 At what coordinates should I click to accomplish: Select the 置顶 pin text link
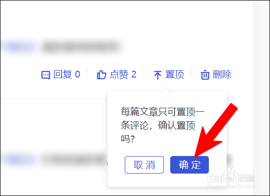175,74
